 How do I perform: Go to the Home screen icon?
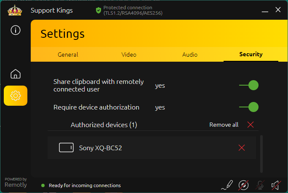[16, 74]
